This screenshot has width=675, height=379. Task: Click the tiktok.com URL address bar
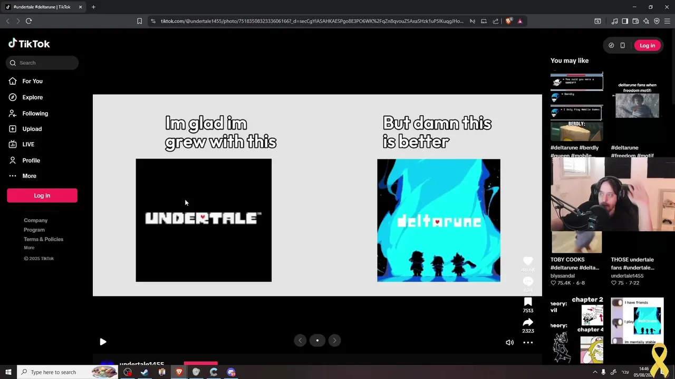311,21
